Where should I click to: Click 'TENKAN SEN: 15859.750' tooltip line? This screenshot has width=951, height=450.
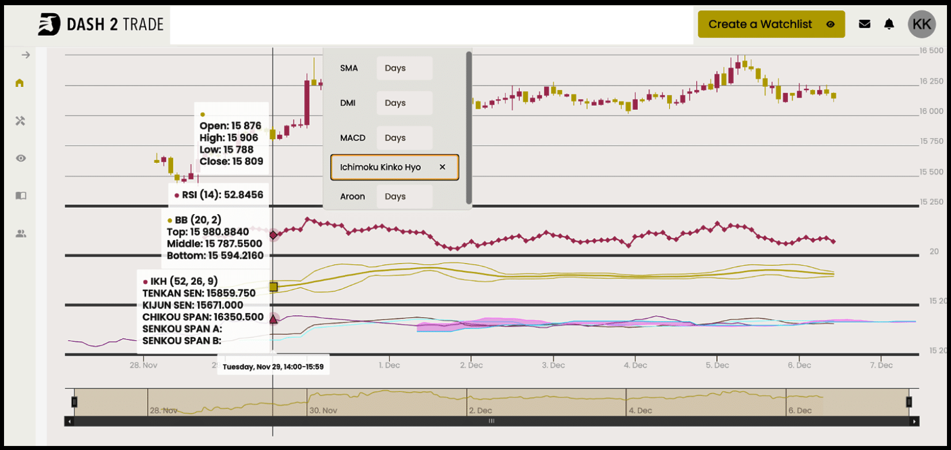click(199, 293)
